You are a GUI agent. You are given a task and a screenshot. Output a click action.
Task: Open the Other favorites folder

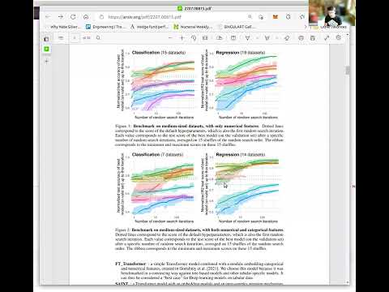(x=330, y=27)
